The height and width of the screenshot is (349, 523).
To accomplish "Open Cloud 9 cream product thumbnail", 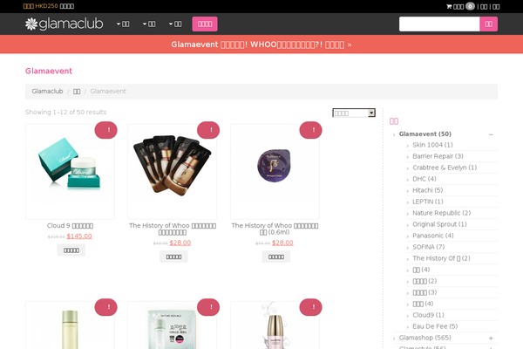I will (70, 172).
